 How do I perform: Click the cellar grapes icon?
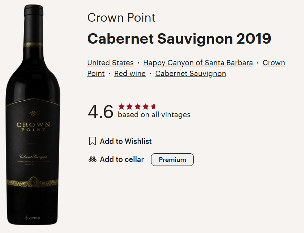click(x=93, y=159)
